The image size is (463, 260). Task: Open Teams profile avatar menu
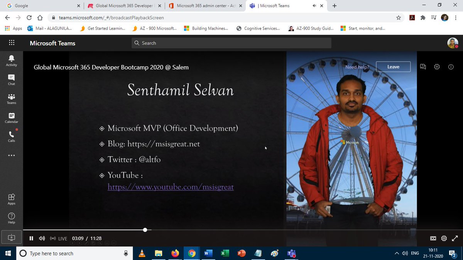tap(453, 43)
